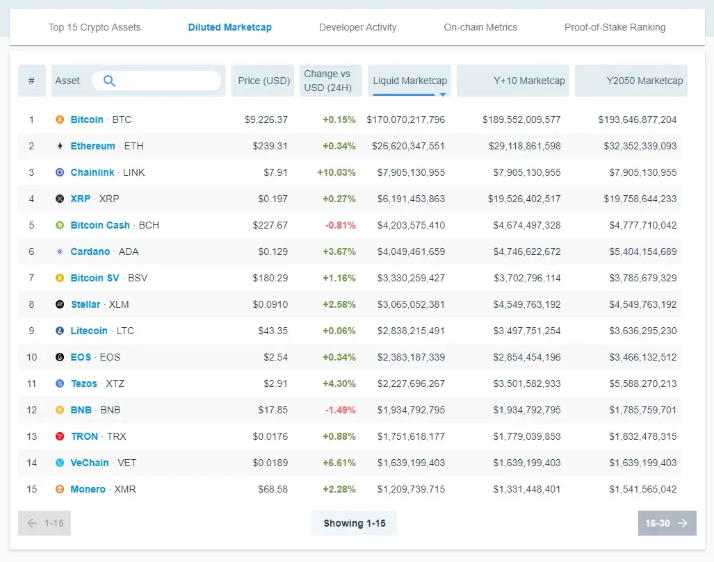The height and width of the screenshot is (562, 714).
Task: Click the VeChain logo icon
Action: point(60,463)
